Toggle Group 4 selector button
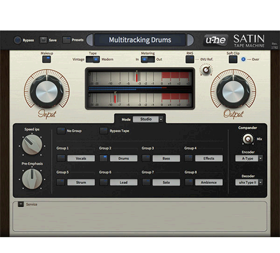The height and width of the screenshot is (253, 280). click(x=189, y=158)
